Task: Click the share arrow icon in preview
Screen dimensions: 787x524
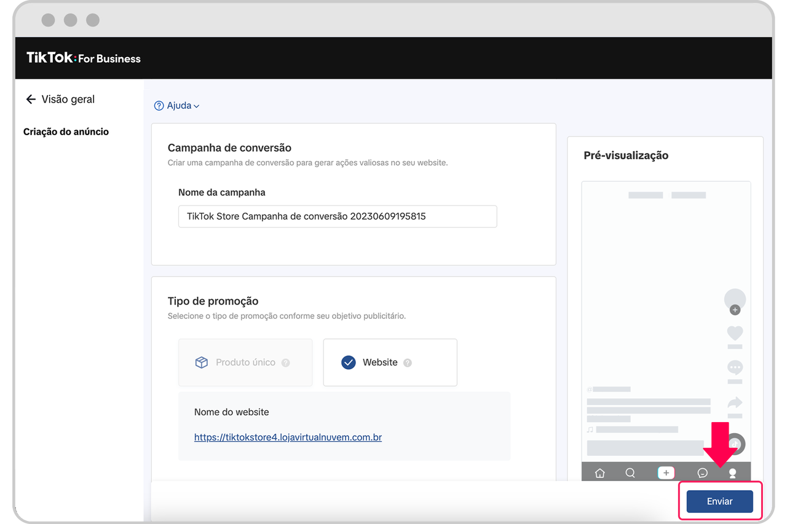Action: point(735,403)
